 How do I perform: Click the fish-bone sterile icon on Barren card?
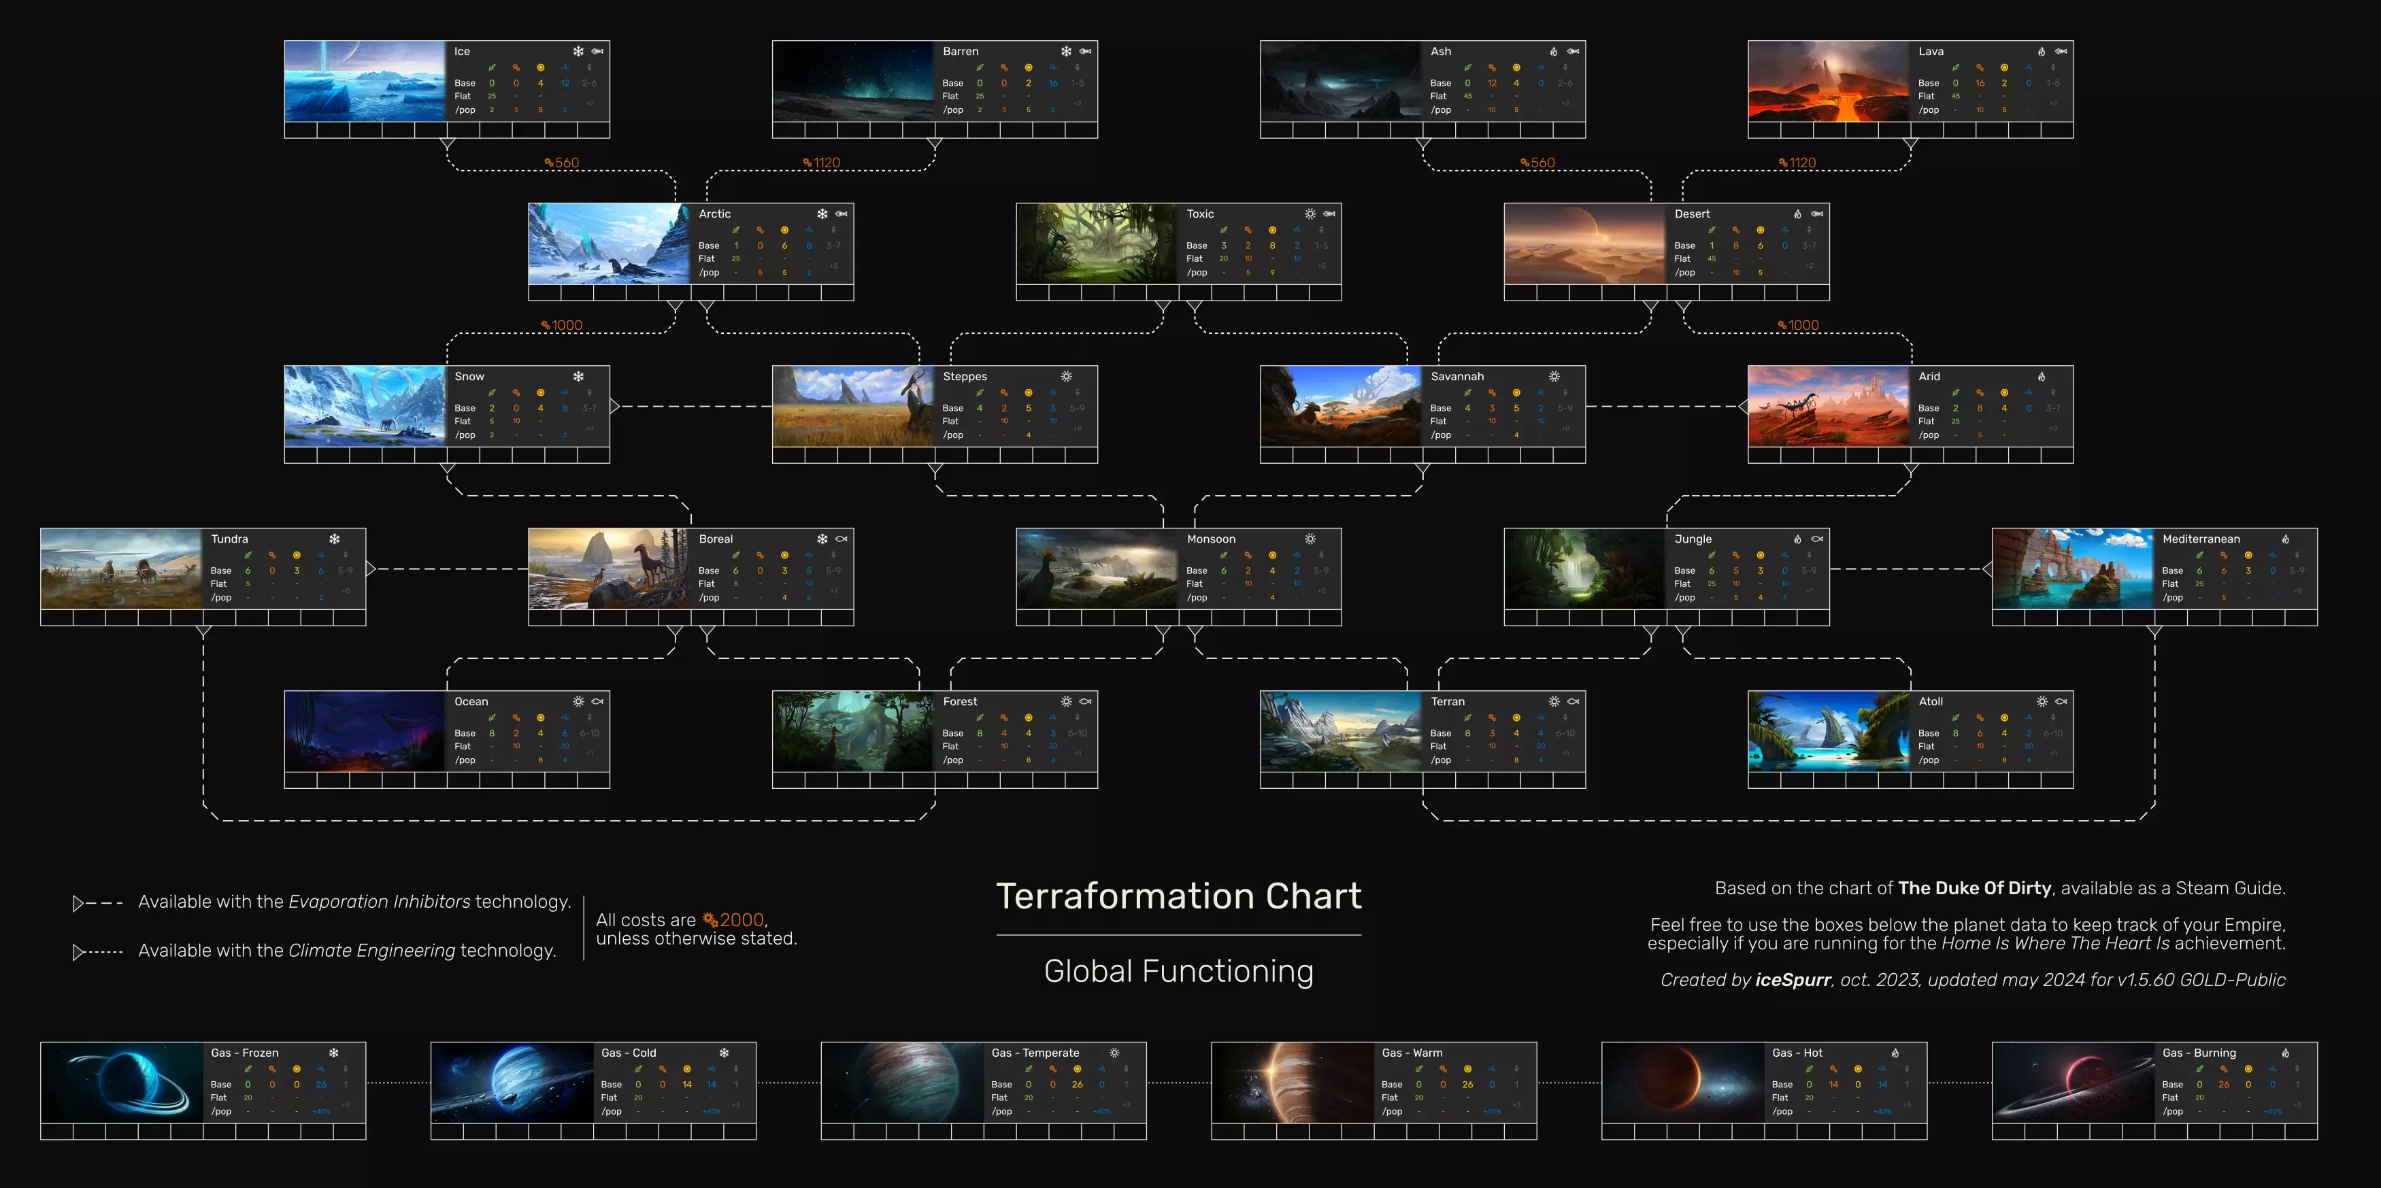tap(1085, 52)
